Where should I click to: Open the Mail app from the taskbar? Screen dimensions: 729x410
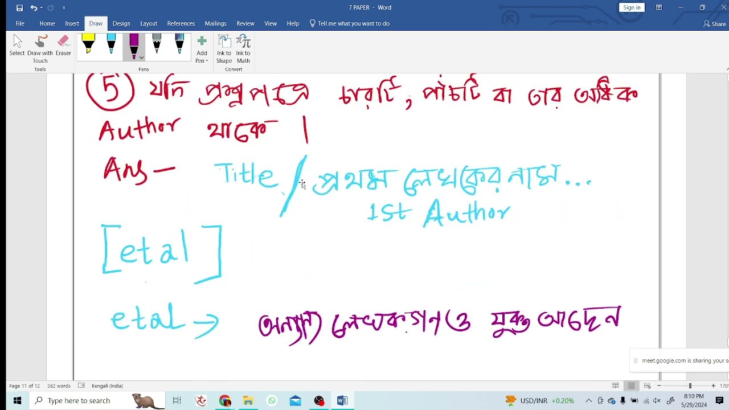[x=295, y=400]
